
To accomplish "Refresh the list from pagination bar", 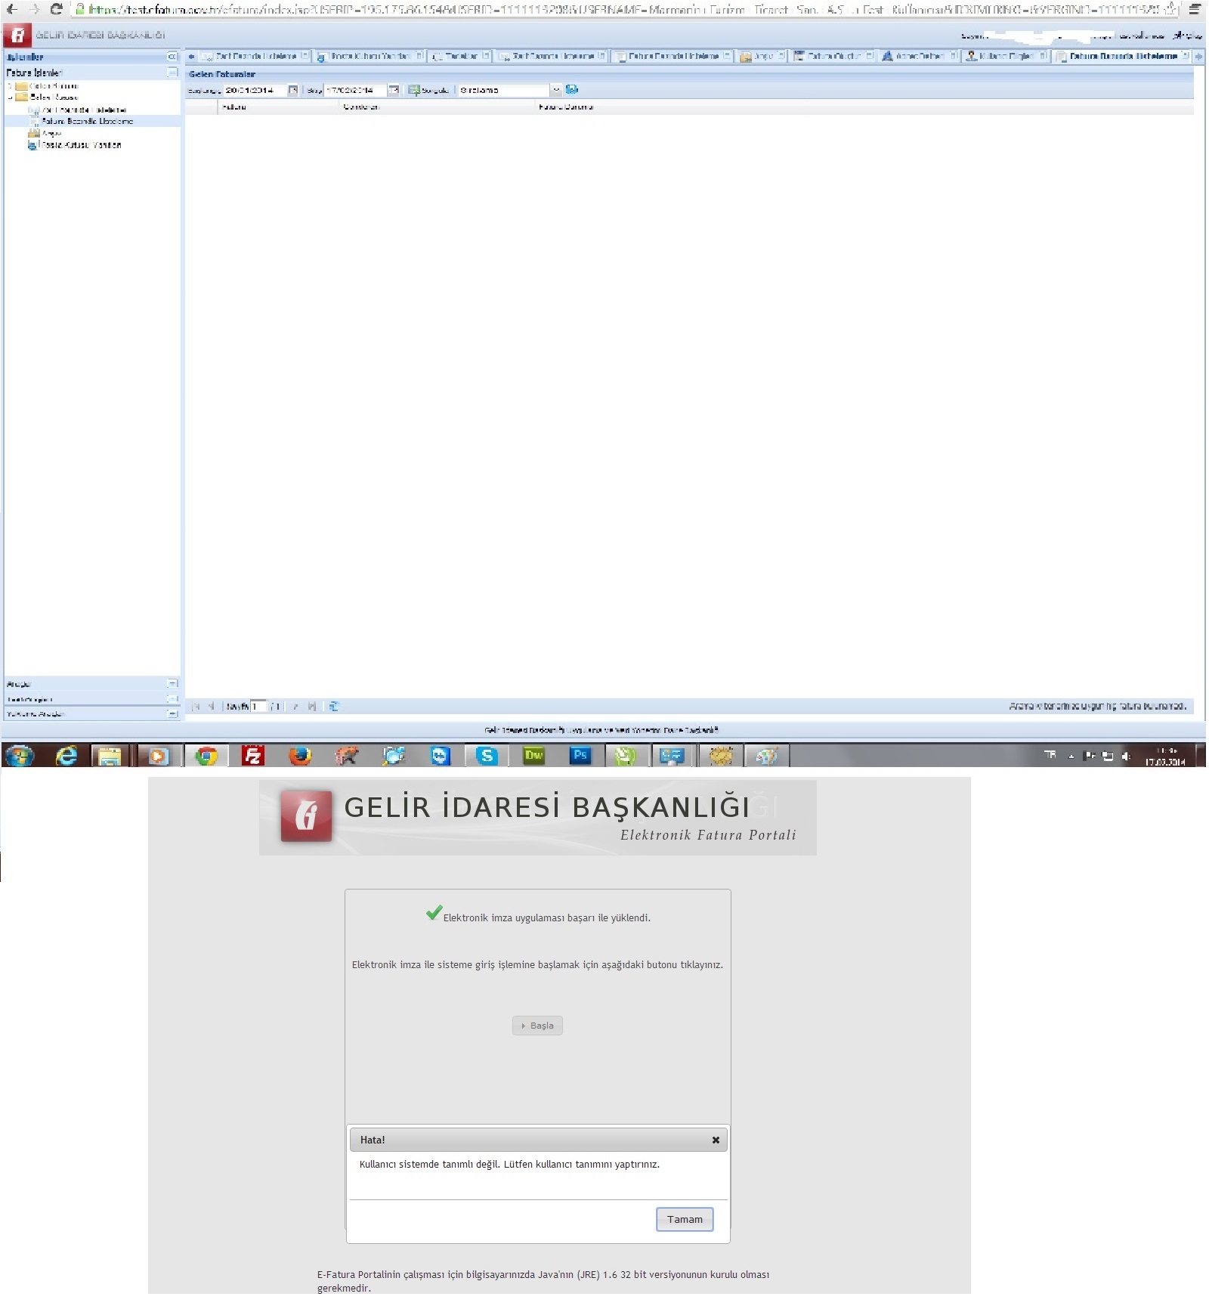I will [334, 707].
